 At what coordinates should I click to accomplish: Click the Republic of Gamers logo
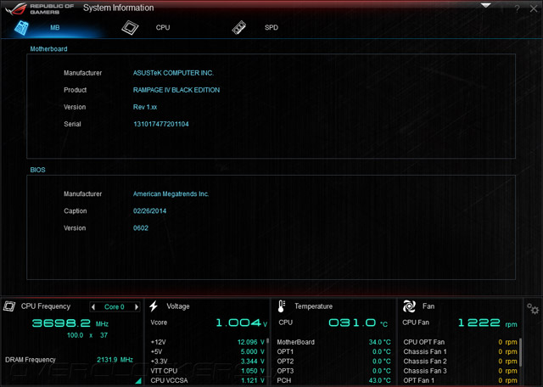click(40, 8)
